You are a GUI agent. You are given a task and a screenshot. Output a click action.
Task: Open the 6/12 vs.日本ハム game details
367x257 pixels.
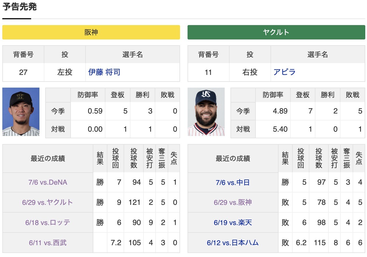click(232, 243)
